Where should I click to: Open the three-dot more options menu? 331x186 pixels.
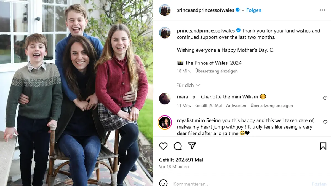(322, 10)
